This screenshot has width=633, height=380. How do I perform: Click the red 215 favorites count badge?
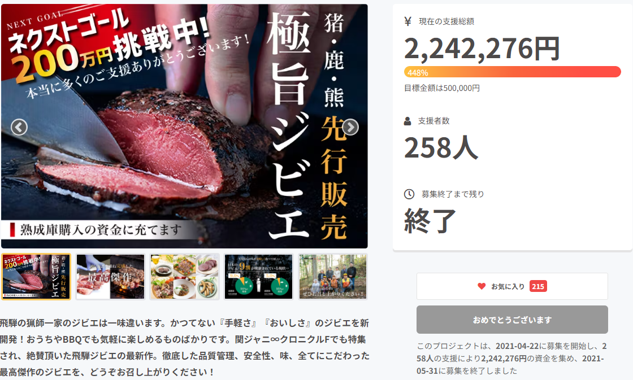pos(538,286)
